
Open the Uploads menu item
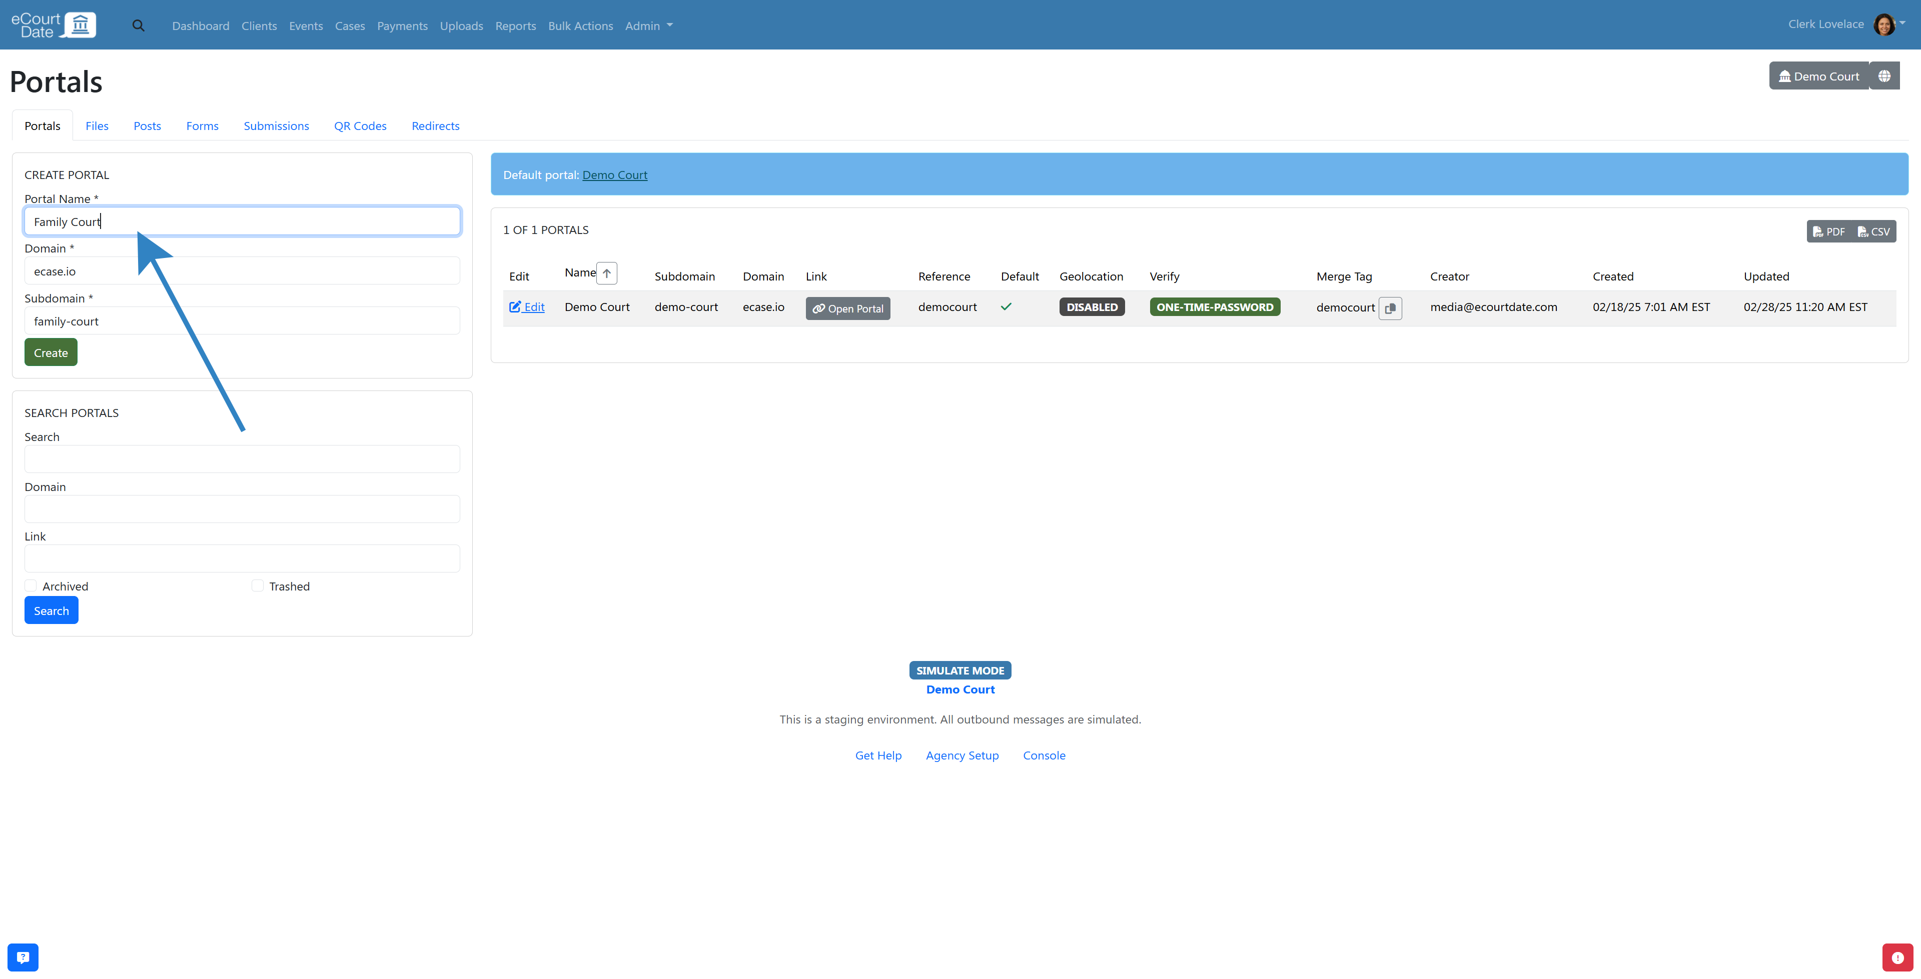462,25
